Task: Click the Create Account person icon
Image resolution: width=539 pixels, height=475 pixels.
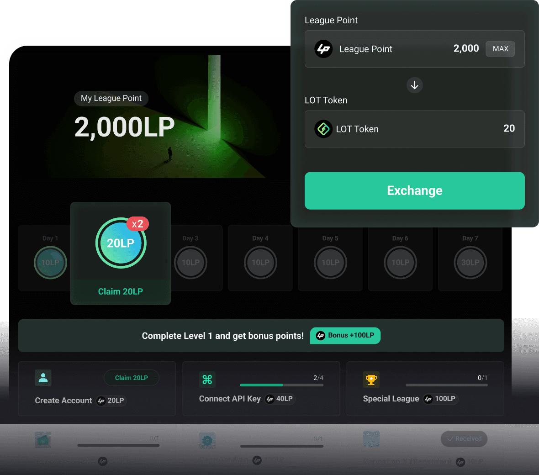Action: coord(43,378)
